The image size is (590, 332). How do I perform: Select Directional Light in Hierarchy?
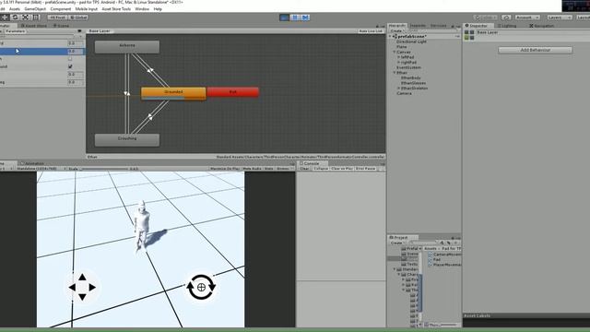[x=411, y=41]
